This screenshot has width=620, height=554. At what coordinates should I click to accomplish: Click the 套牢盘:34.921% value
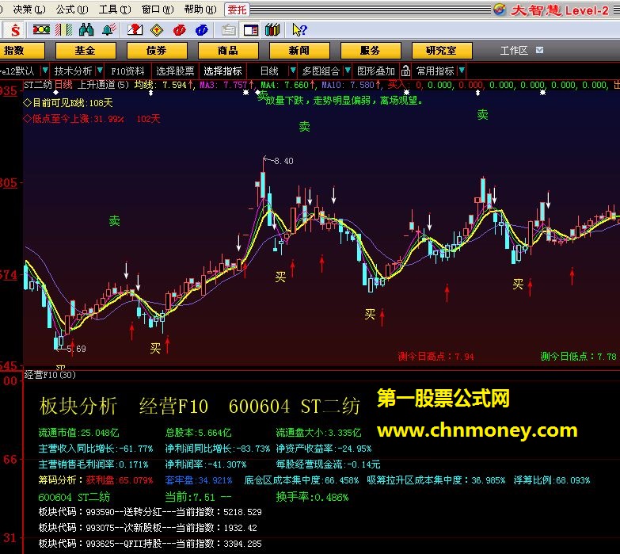point(199,480)
